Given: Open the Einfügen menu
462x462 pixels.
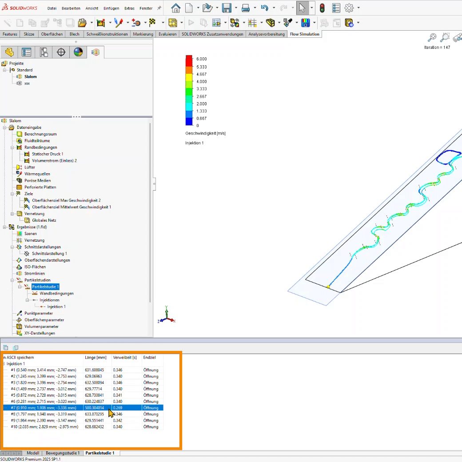Looking at the screenshot, I should point(112,8).
